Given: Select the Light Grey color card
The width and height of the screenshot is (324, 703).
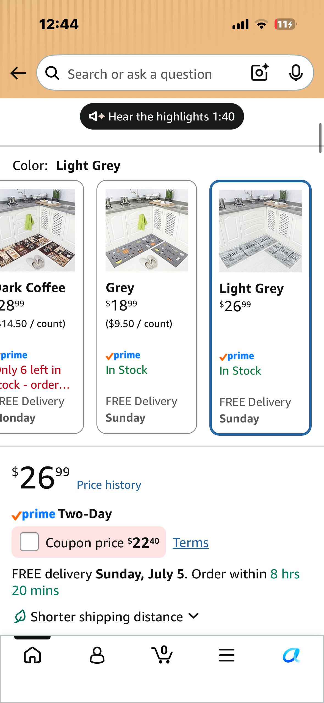Looking at the screenshot, I should 261,307.
